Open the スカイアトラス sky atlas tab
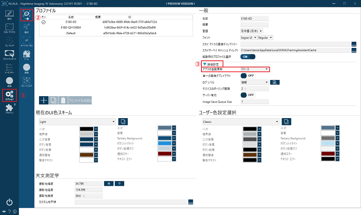Viewport: 361px width, 215px height. pyautogui.click(x=9, y=28)
